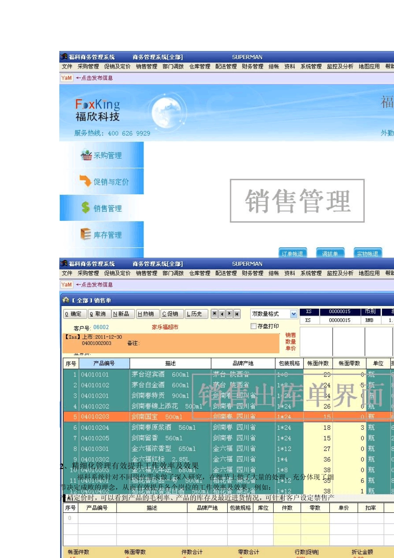Click the YaM icon in the upper window
This screenshot has width=394, height=558.
tap(66, 78)
